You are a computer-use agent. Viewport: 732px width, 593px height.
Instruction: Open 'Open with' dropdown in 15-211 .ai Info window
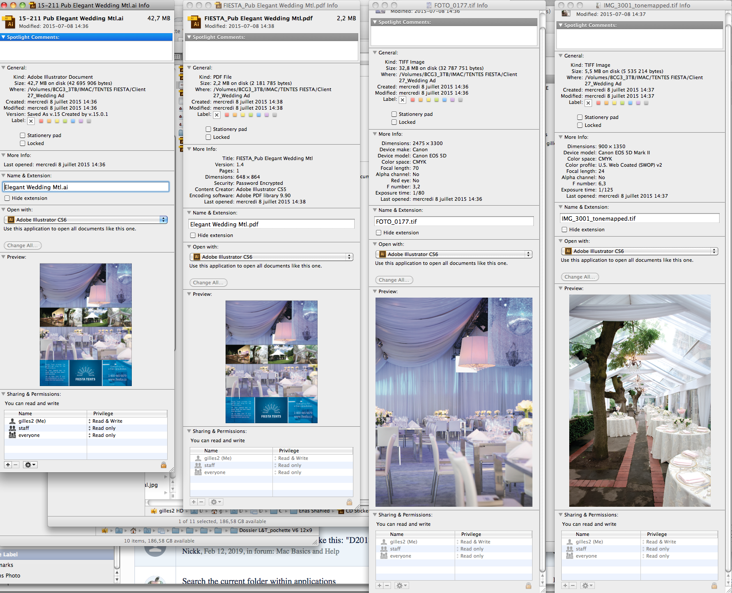(86, 220)
